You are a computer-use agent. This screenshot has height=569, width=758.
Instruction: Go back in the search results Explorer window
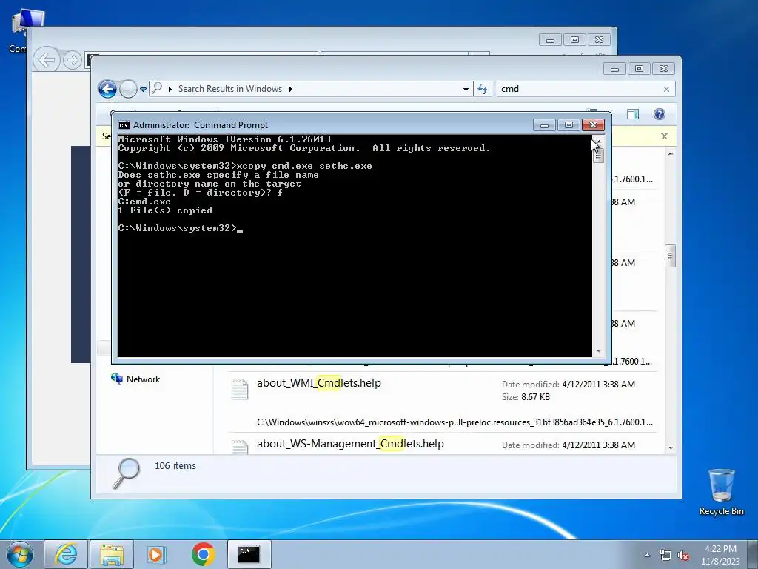click(107, 89)
